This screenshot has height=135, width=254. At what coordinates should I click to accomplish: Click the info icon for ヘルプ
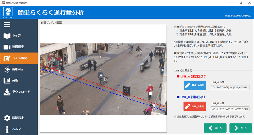coord(7,129)
